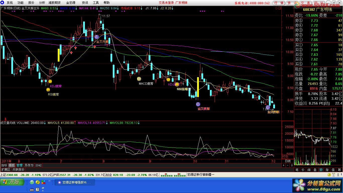Click the 上证 index value in status bar
Screen dimensions: 343x193
[12, 175]
